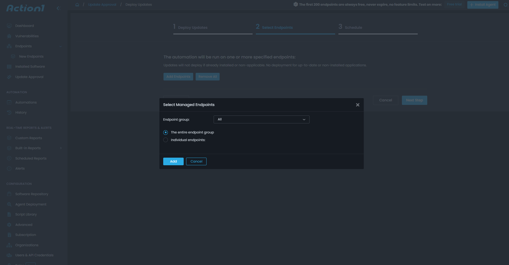Expand the Endpoints sidebar section chevron
509x265 pixels.
[x=60, y=46]
